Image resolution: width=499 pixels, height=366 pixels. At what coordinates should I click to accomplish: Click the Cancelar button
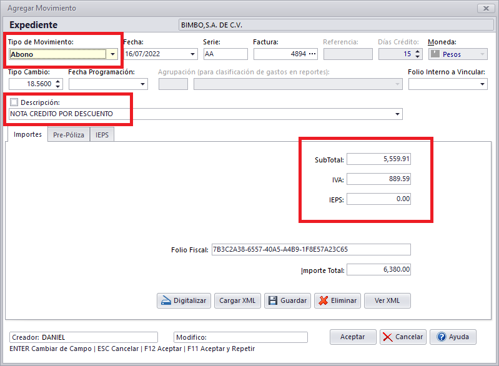[403, 337]
